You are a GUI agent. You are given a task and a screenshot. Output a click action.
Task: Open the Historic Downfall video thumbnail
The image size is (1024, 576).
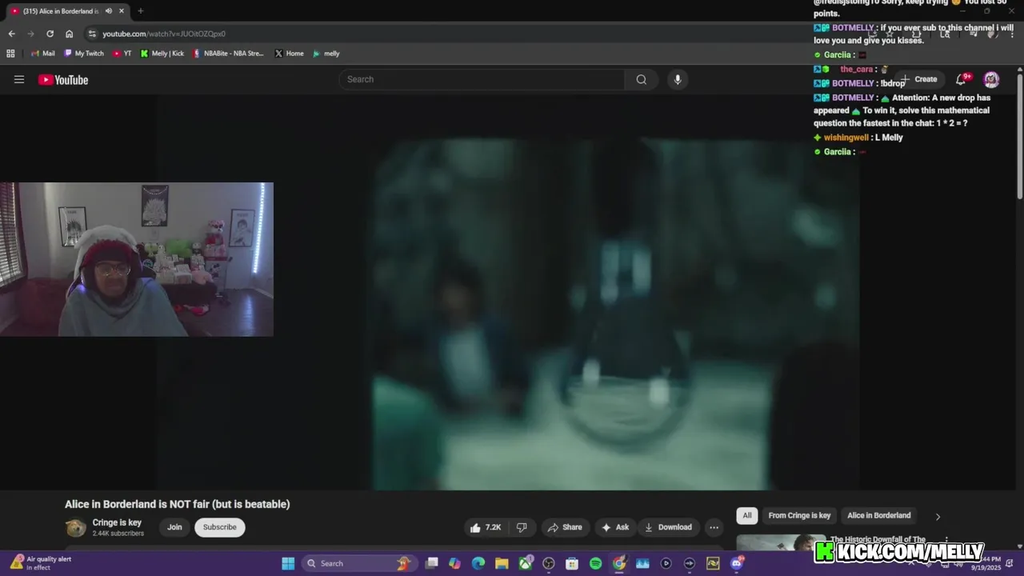tap(781, 543)
